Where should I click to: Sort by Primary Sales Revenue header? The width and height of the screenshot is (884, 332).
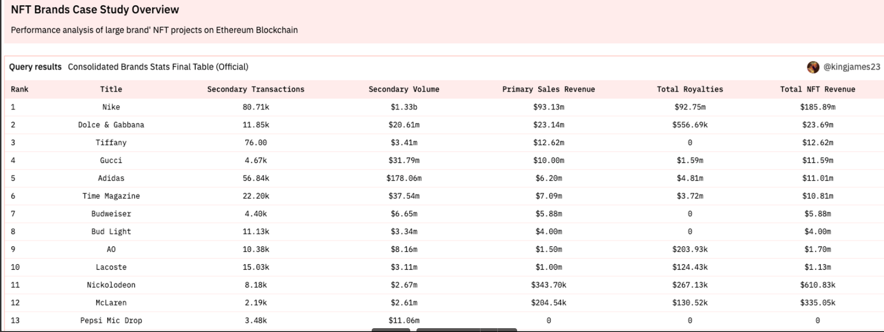point(548,89)
